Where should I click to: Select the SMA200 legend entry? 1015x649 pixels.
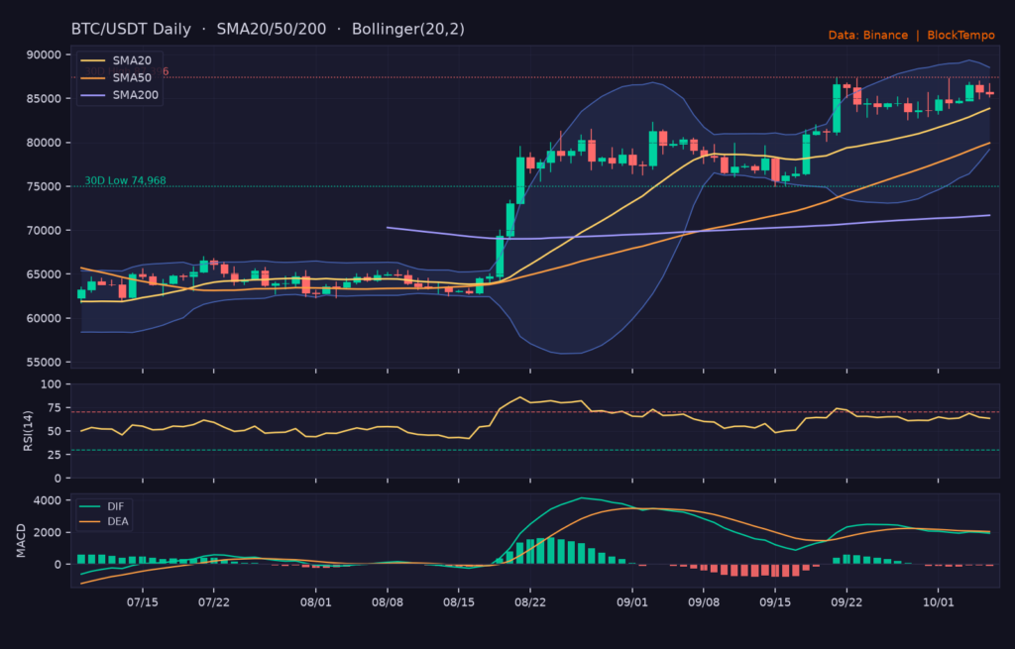pyautogui.click(x=119, y=95)
